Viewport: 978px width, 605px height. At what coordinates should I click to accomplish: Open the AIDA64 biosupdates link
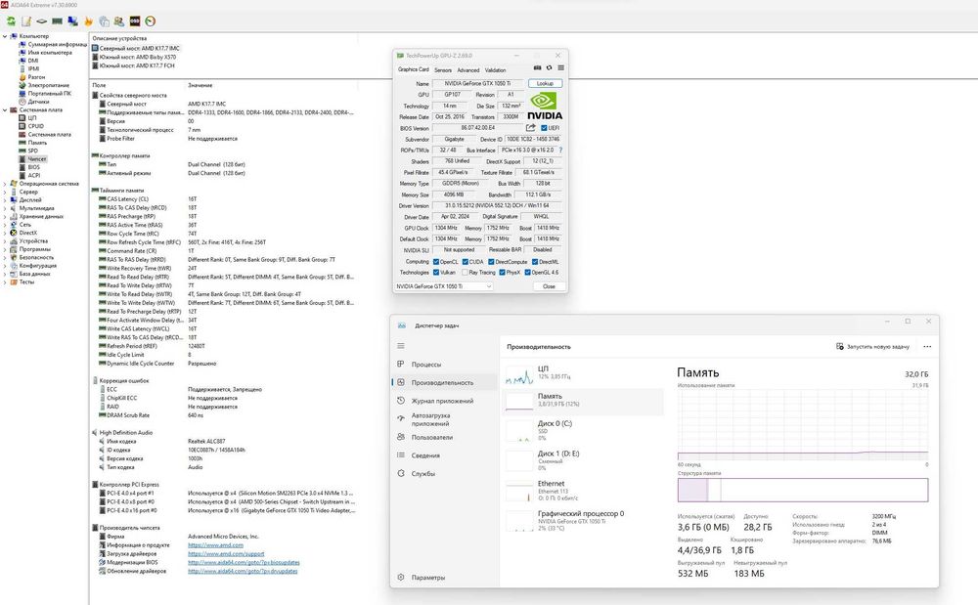coord(244,562)
